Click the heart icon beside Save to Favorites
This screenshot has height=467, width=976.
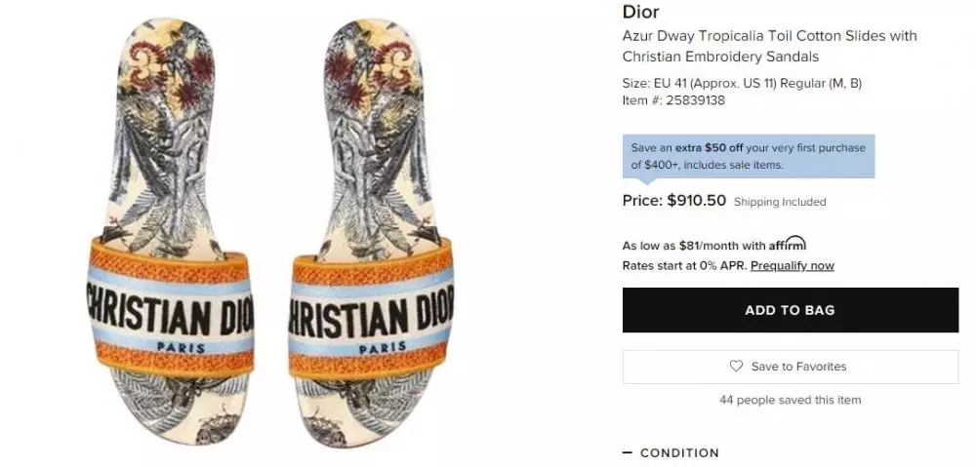pyautogui.click(x=736, y=367)
